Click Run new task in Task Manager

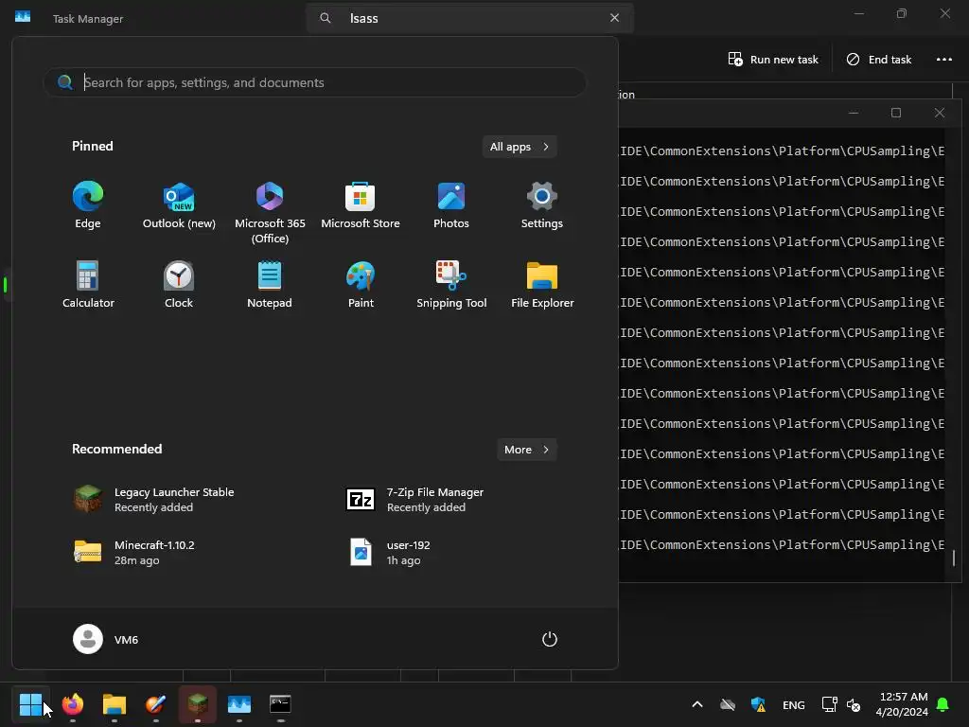[x=772, y=60]
